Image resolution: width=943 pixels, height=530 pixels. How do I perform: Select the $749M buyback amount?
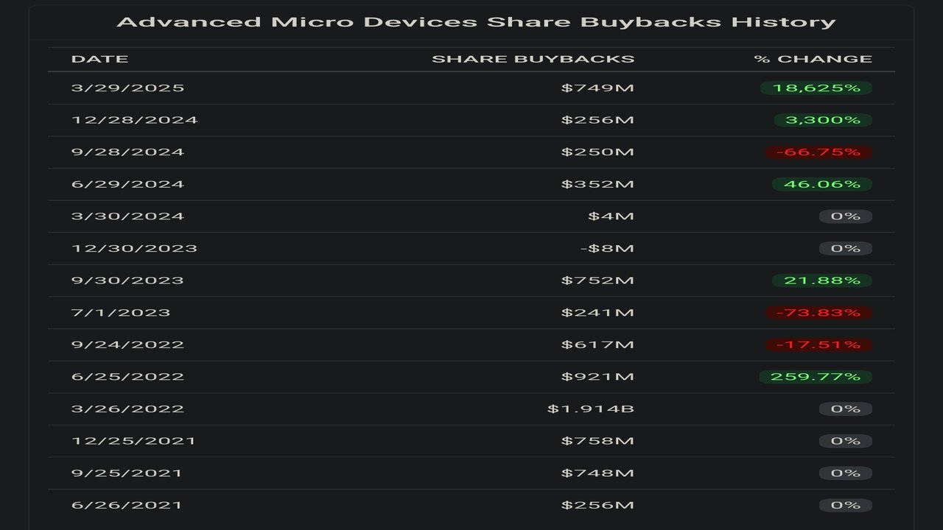click(597, 88)
